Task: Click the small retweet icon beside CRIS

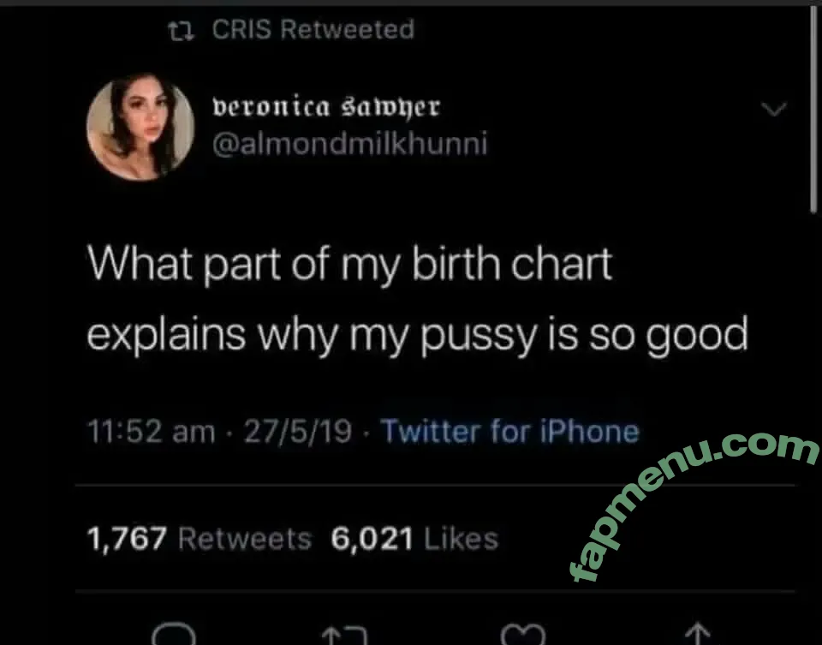Action: click(x=181, y=31)
